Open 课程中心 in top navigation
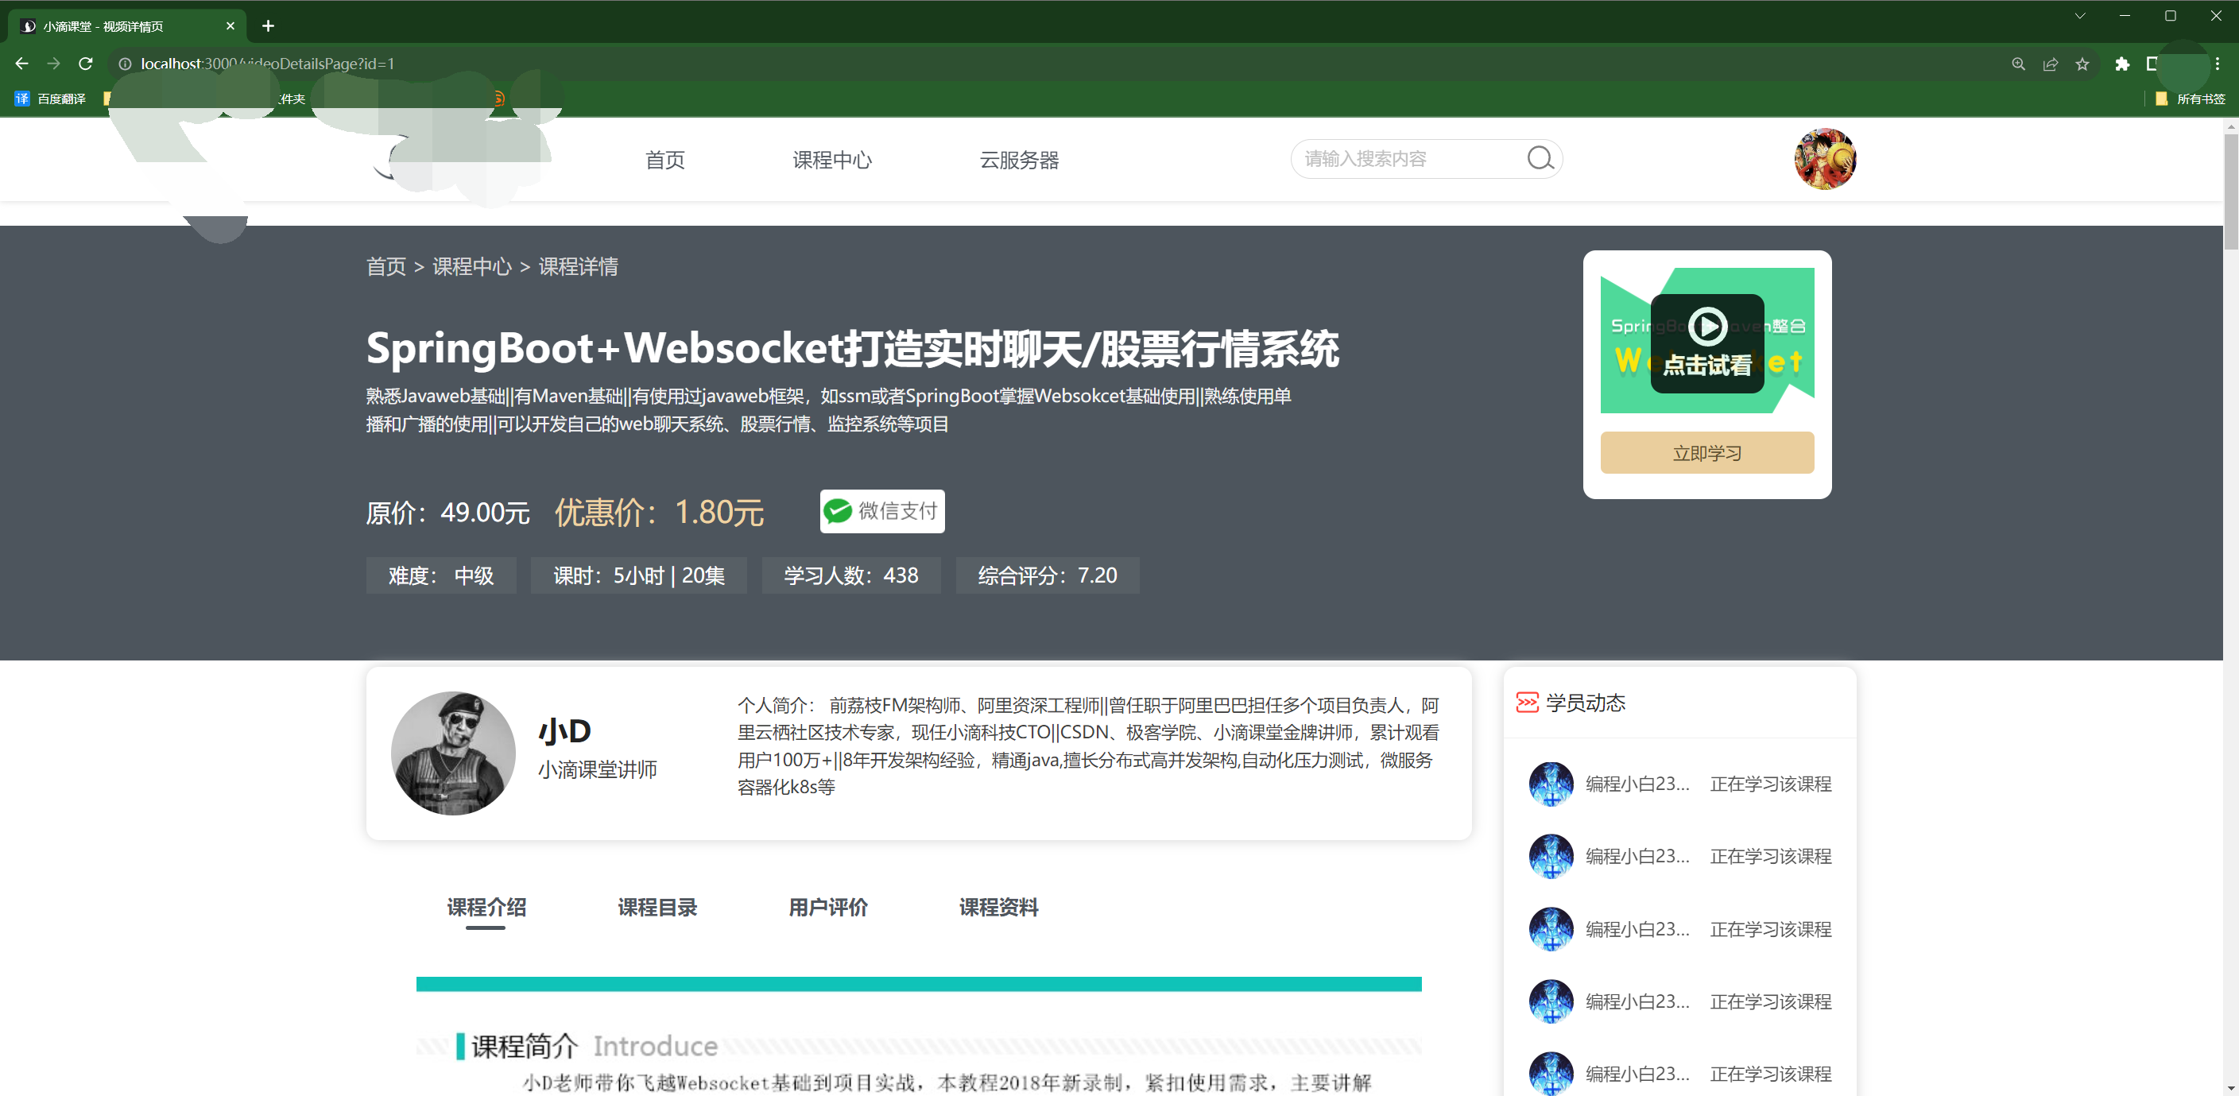Viewport: 2239px width, 1096px height. (832, 160)
